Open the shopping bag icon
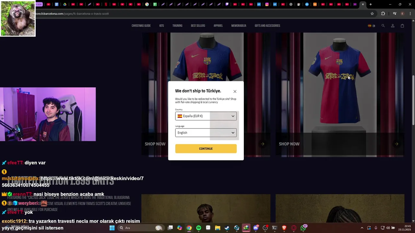 point(402,26)
